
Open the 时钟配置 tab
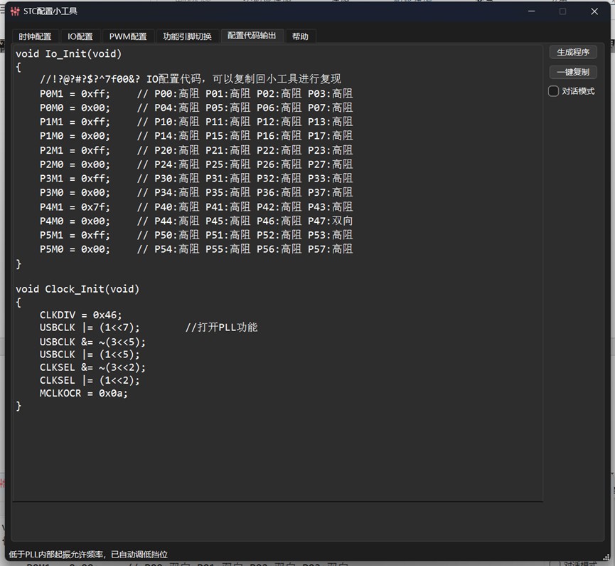(36, 36)
